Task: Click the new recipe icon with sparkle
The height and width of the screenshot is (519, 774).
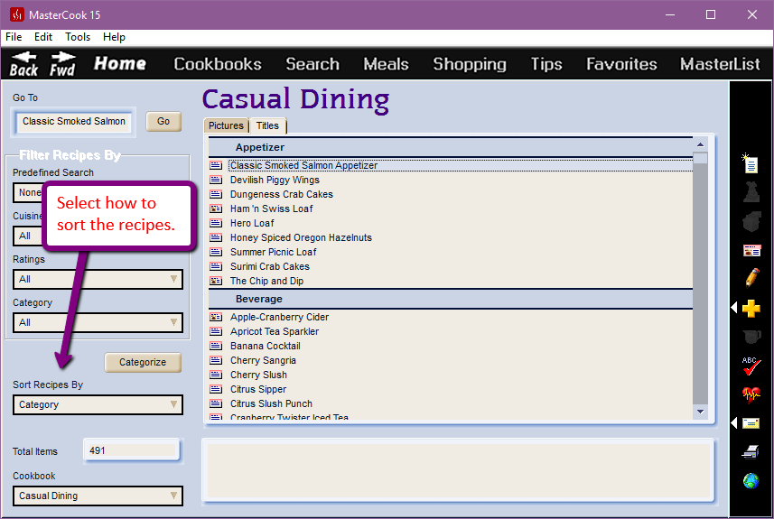Action: (x=751, y=162)
